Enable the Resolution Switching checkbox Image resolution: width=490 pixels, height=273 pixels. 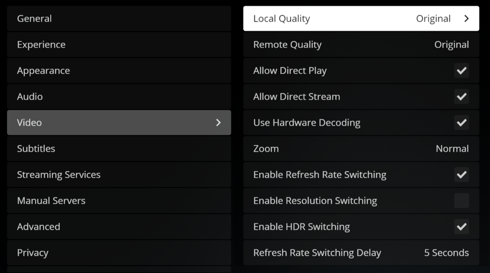pyautogui.click(x=461, y=201)
